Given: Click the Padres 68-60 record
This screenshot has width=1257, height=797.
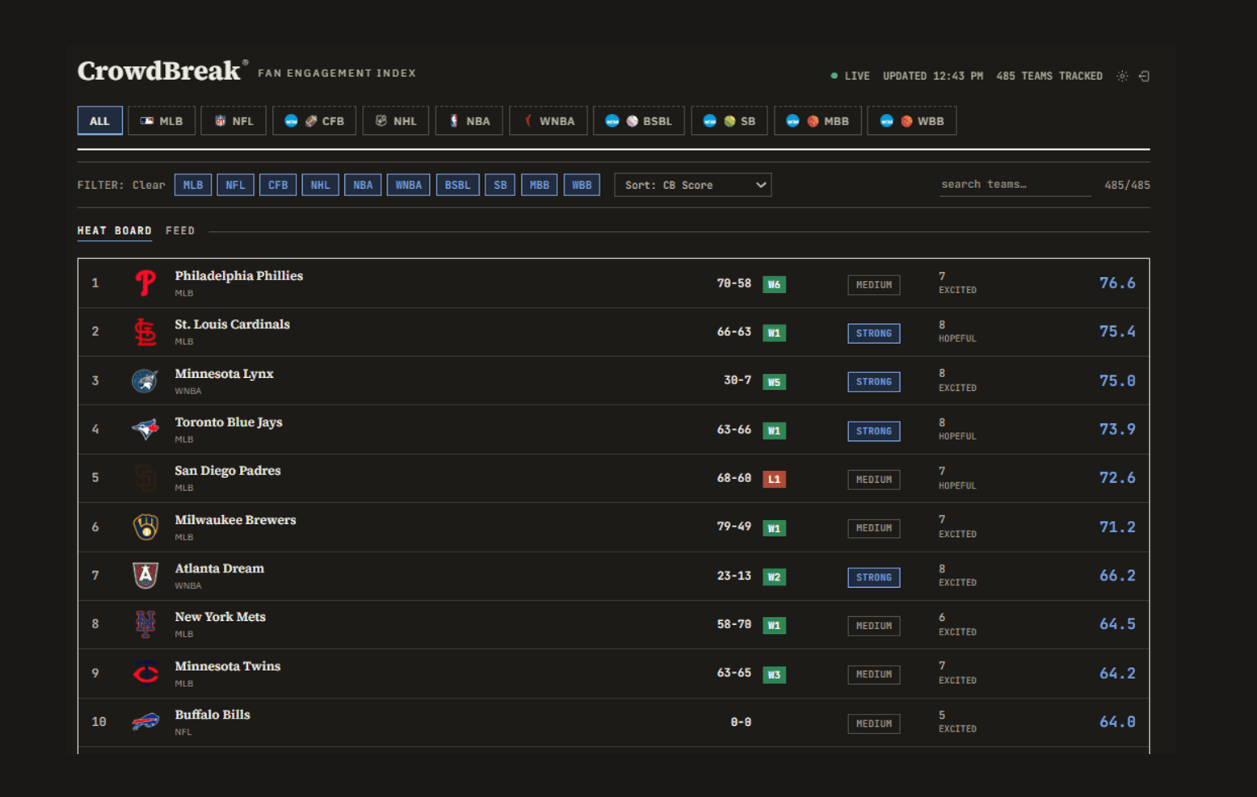Looking at the screenshot, I should click(734, 478).
